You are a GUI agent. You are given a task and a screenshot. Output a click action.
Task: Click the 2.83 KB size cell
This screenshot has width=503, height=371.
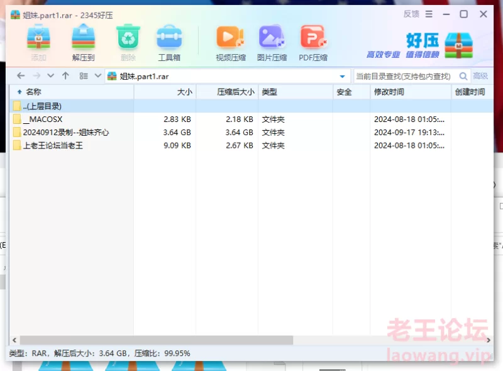(177, 119)
